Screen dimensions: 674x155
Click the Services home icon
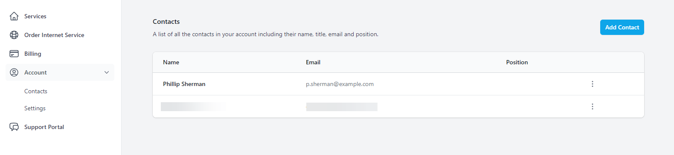point(14,16)
